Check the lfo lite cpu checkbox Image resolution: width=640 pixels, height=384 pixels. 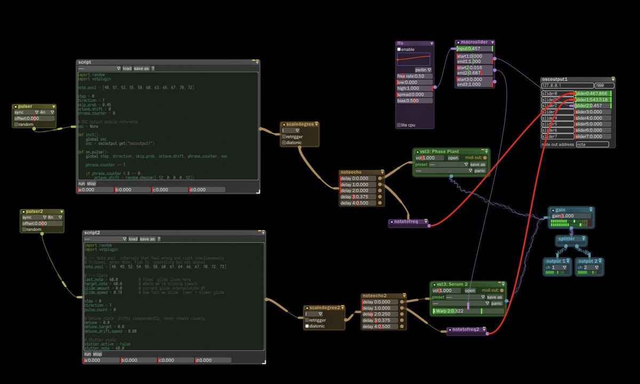(x=399, y=125)
